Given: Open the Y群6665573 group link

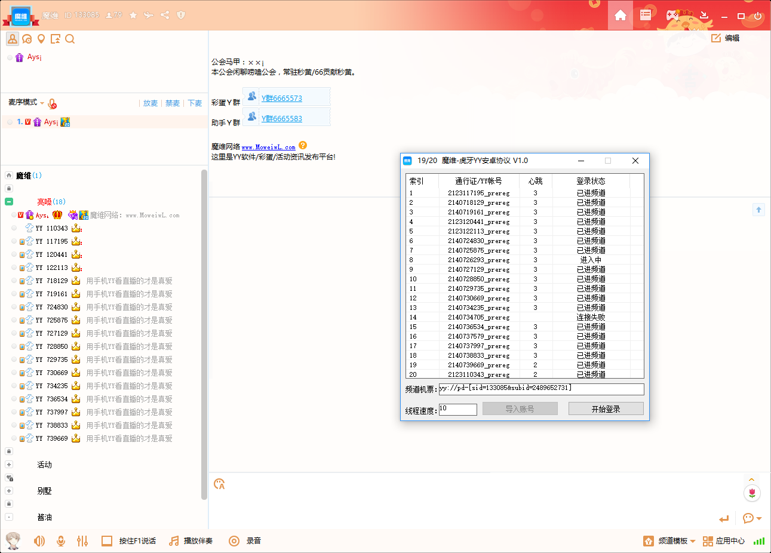Looking at the screenshot, I should 282,98.
